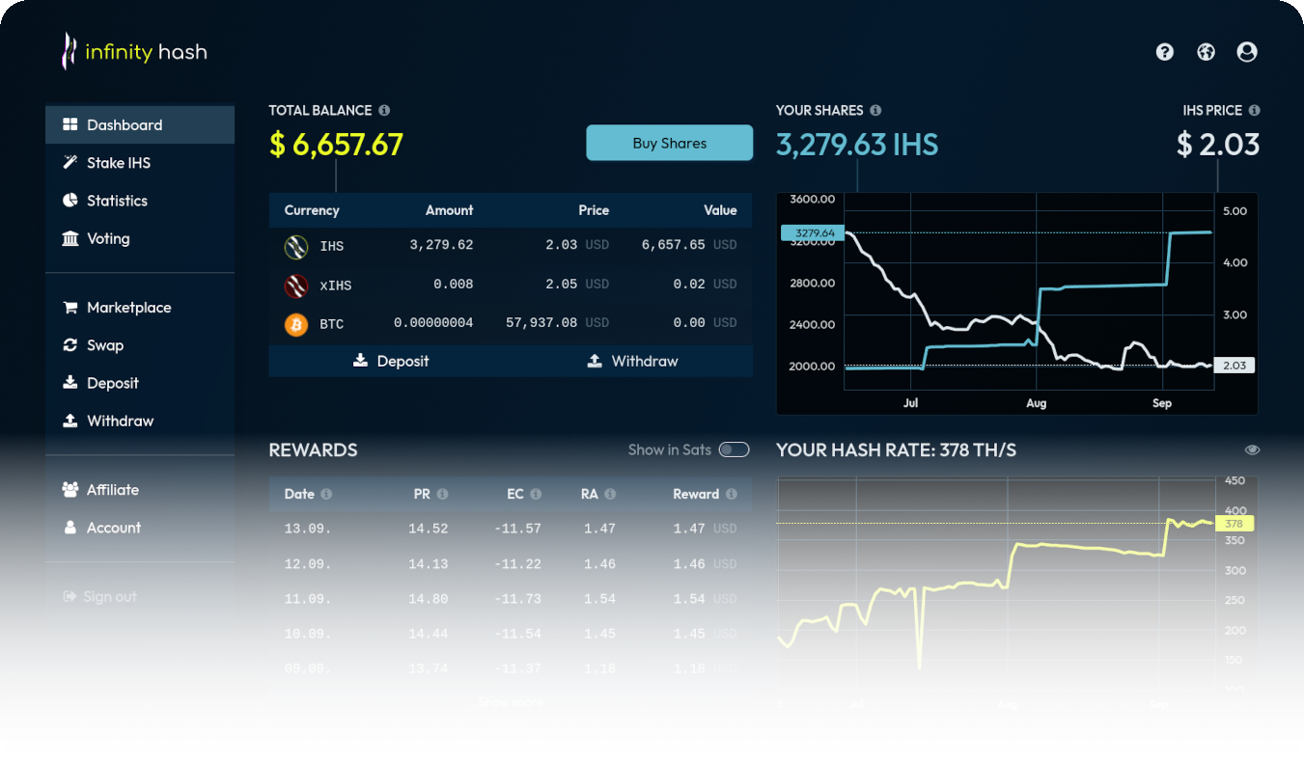Click the RA column info icon
The width and height of the screenshot is (1304, 762).
pyautogui.click(x=610, y=494)
